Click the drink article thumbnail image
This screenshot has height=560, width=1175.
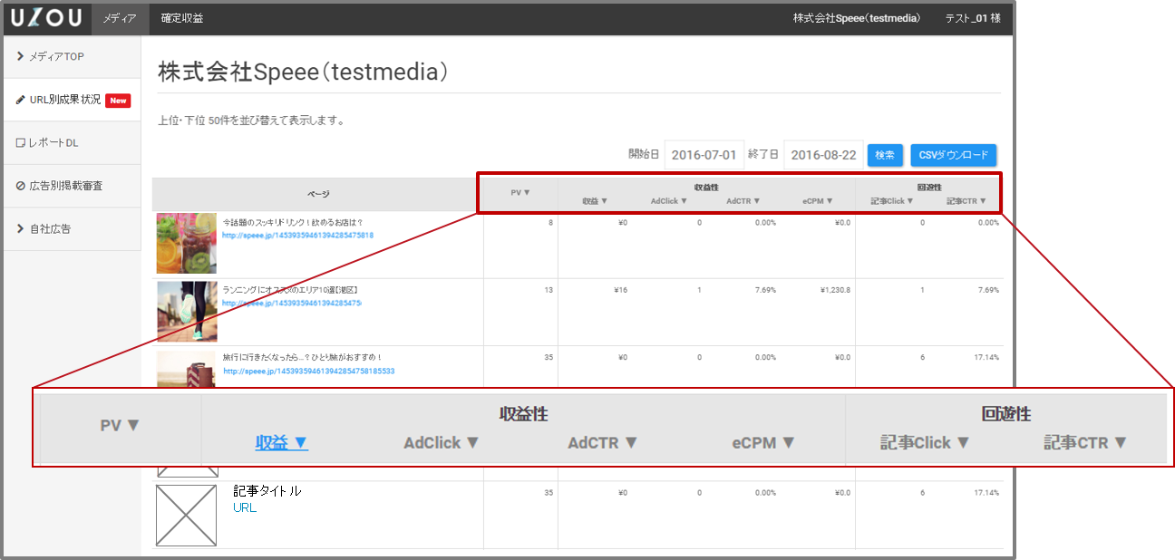click(187, 244)
